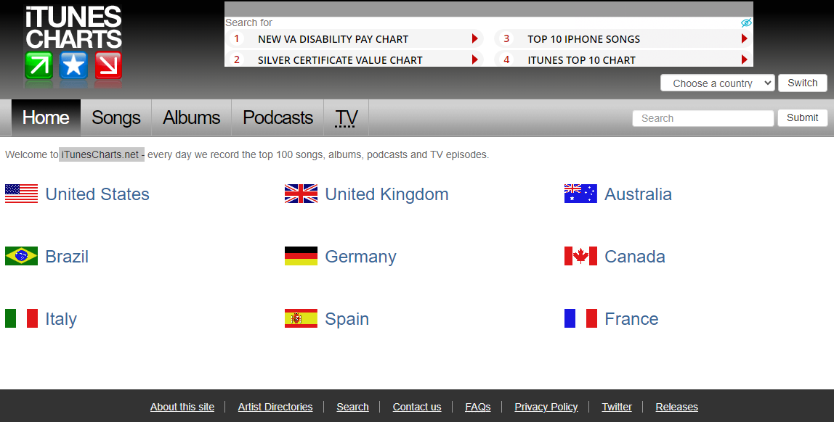
Task: Click the blue star logo icon
Action: click(x=73, y=65)
